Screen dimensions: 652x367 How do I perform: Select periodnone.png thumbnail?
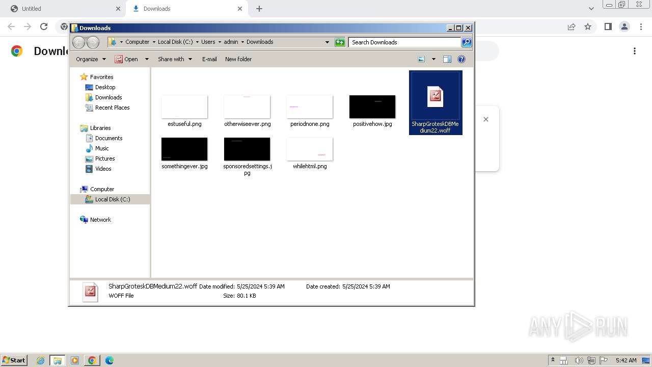click(x=310, y=107)
